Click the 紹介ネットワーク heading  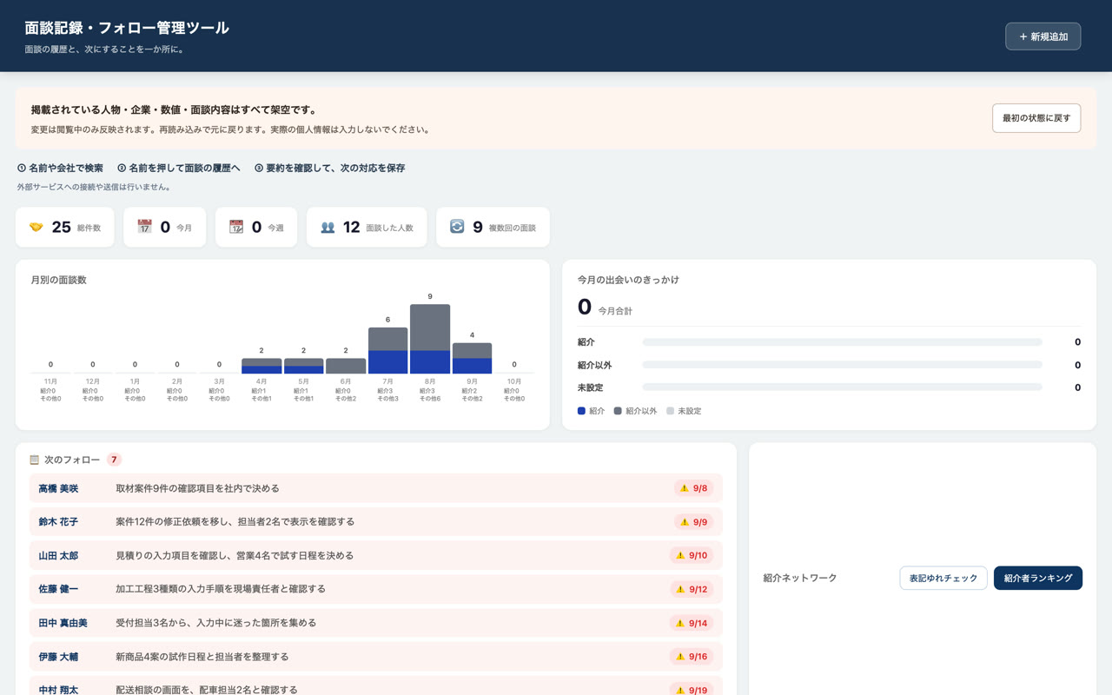click(800, 578)
